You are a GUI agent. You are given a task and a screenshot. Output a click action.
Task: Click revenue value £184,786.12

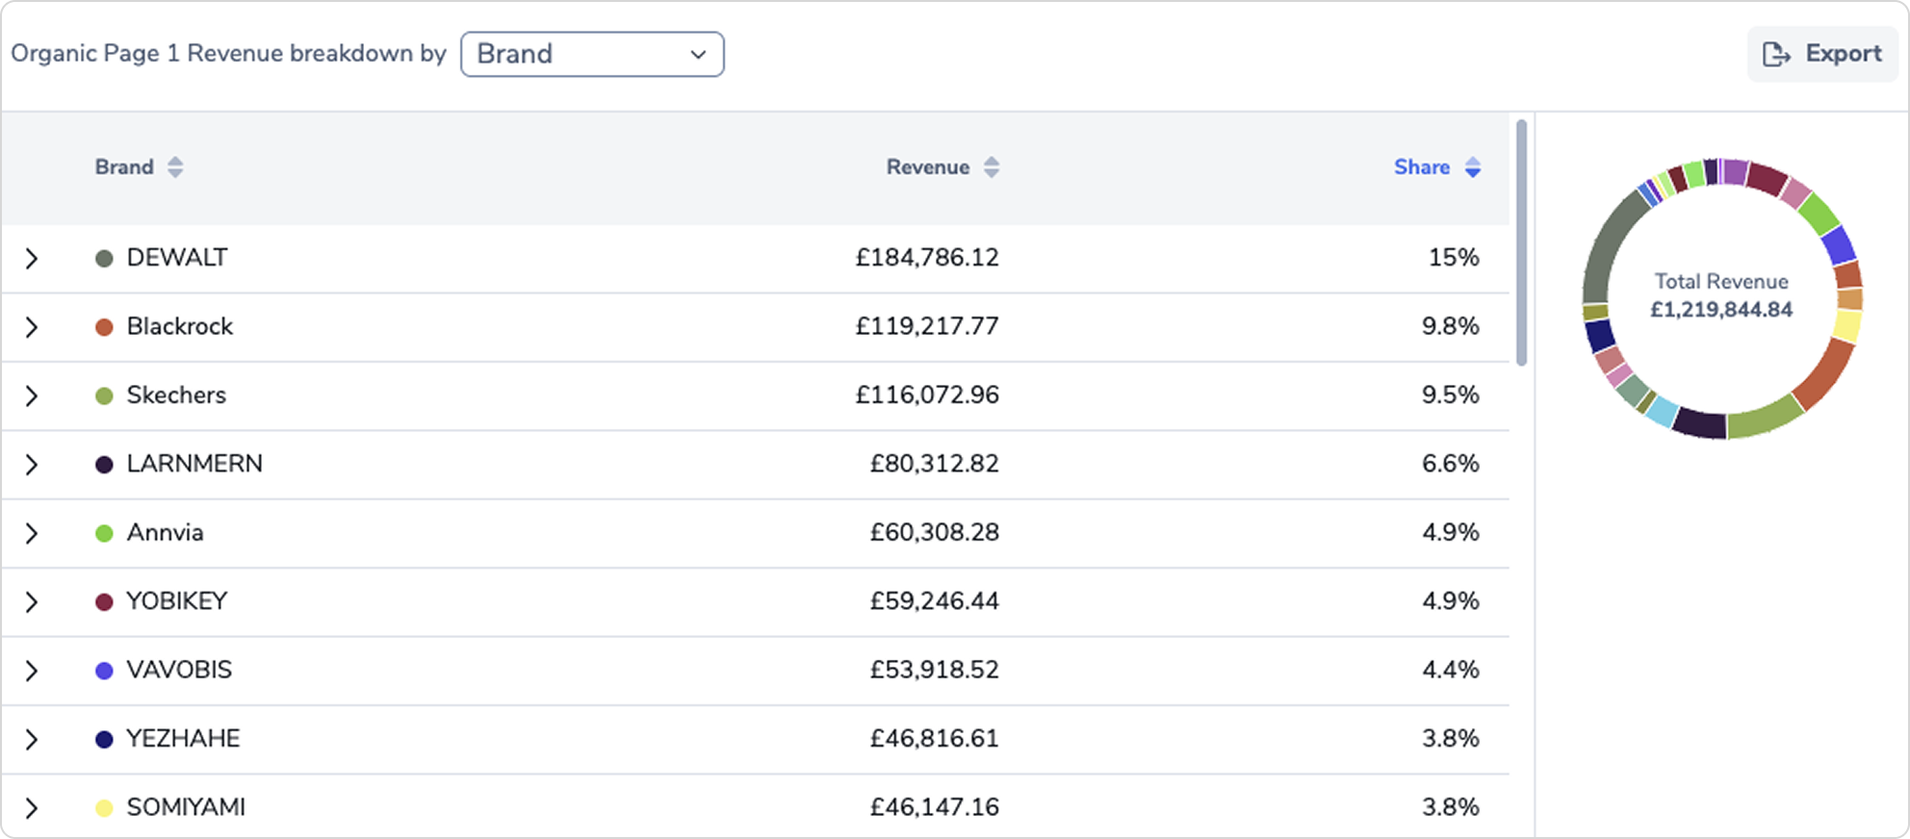tap(927, 258)
